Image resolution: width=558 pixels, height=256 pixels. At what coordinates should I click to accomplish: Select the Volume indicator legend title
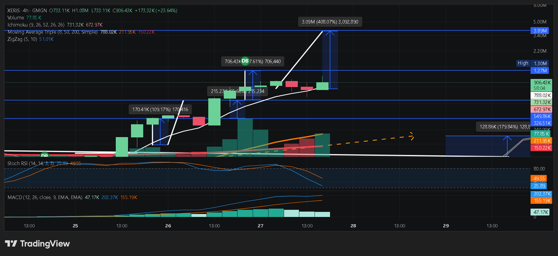point(16,17)
